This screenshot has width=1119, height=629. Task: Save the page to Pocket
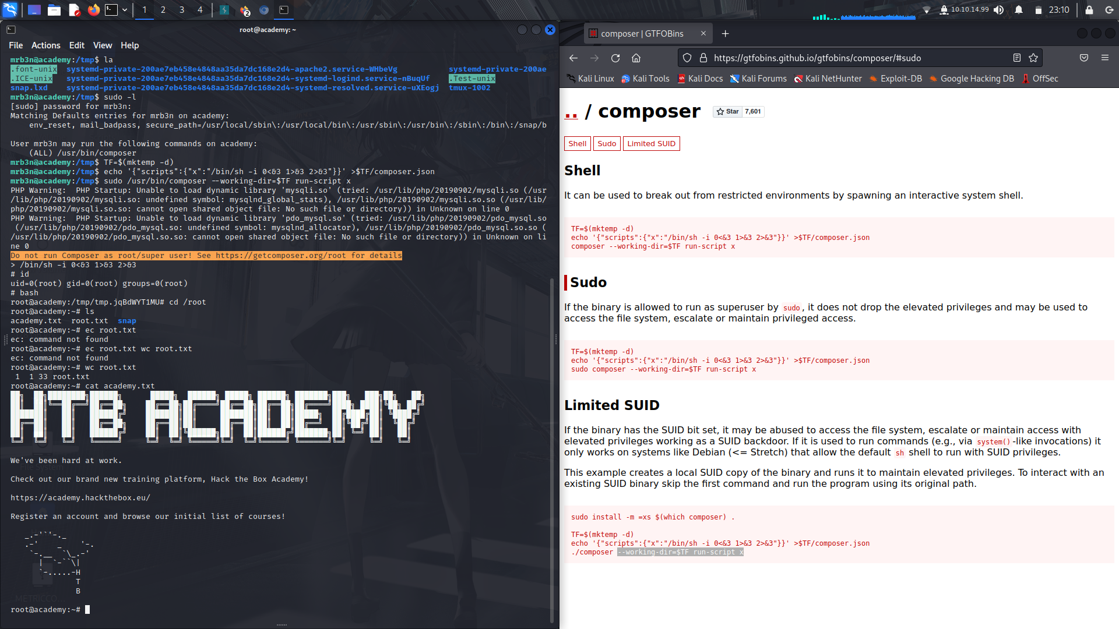pos(1083,58)
